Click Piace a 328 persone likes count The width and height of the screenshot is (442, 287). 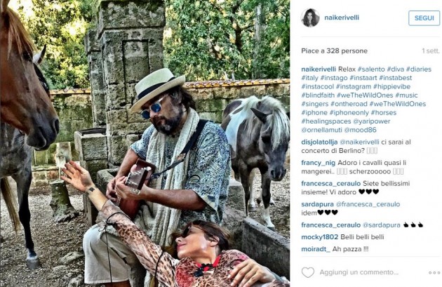334,51
